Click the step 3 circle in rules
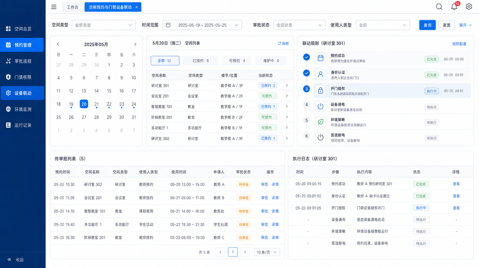Viewport: 479px width, 268px height. [x=306, y=89]
